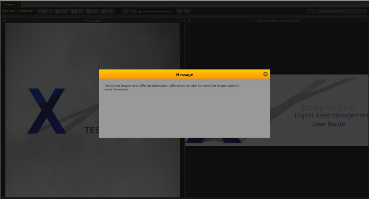Click the refresh icon beside the sort dropdown

tap(310, 11)
